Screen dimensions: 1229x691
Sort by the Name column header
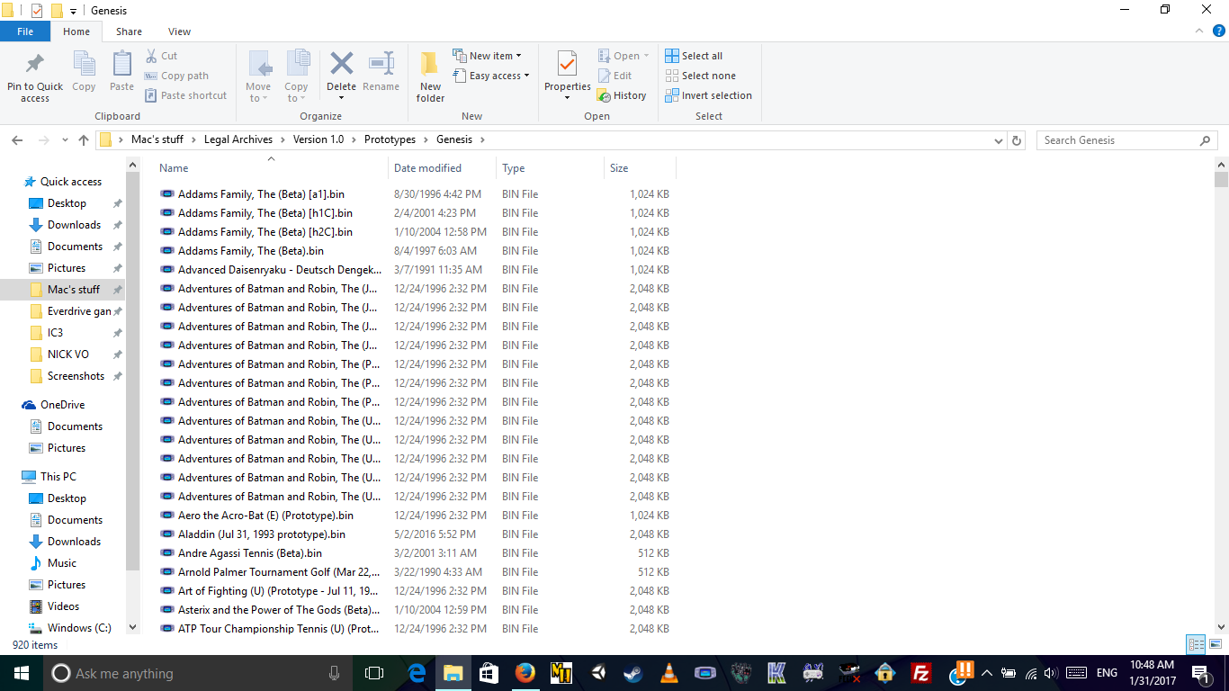pos(271,167)
